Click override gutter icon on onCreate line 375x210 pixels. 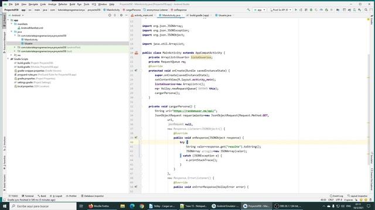tap(136, 71)
